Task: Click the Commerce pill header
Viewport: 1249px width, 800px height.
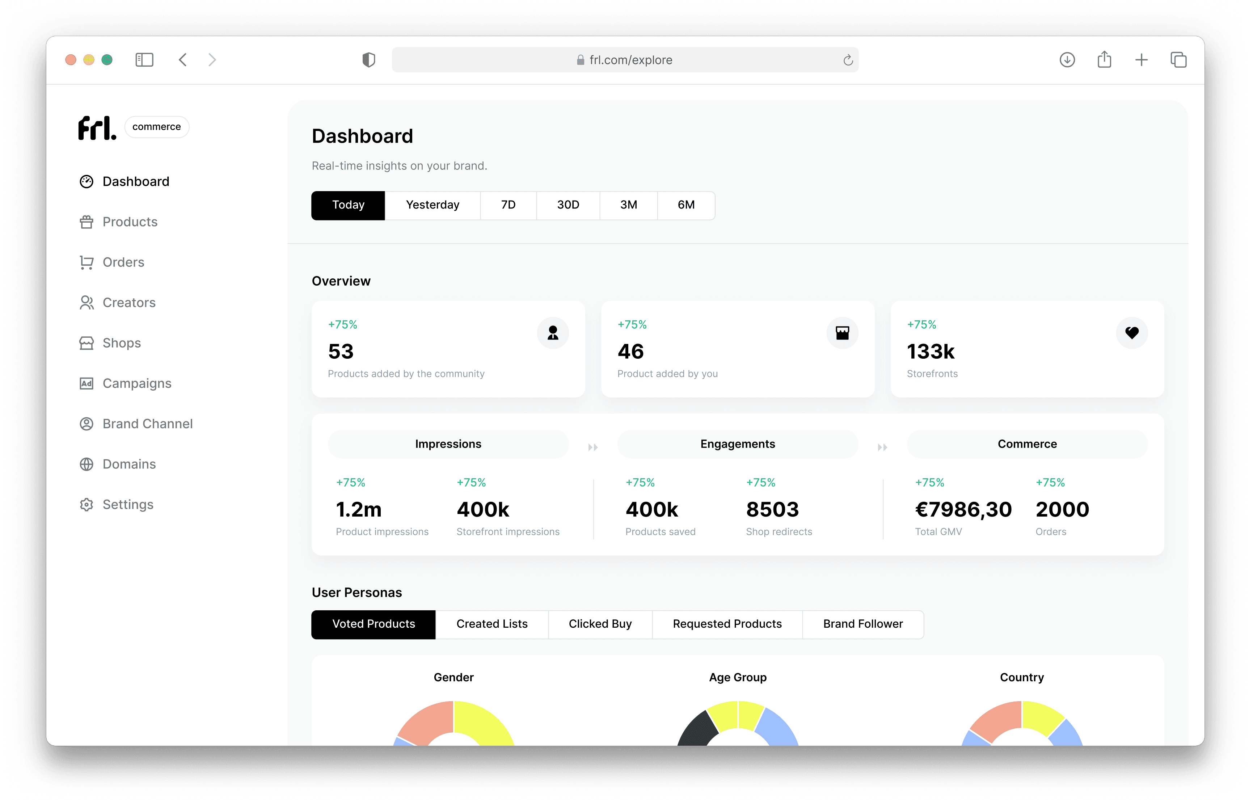Action: pyautogui.click(x=1027, y=444)
